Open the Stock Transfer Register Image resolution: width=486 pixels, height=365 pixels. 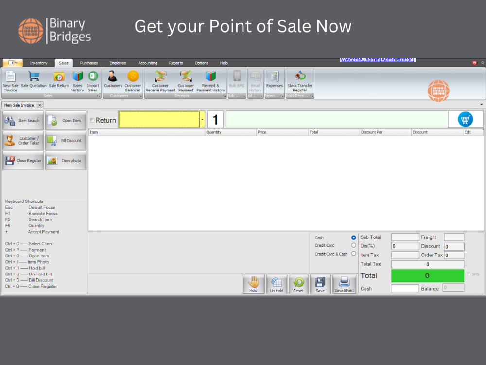coord(299,81)
